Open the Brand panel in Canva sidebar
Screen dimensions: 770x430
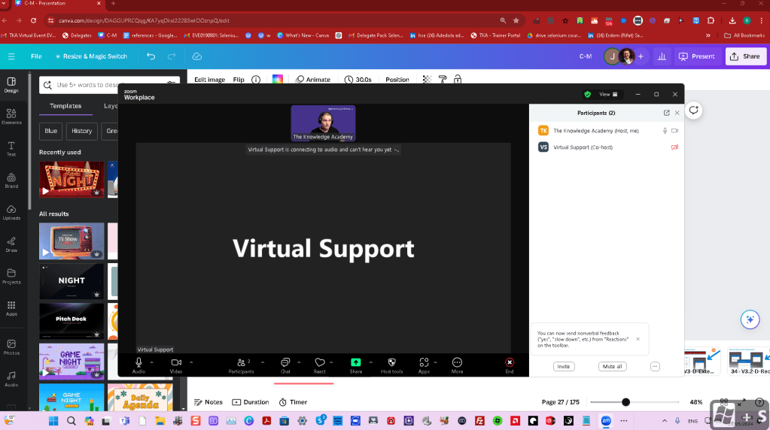(x=11, y=180)
